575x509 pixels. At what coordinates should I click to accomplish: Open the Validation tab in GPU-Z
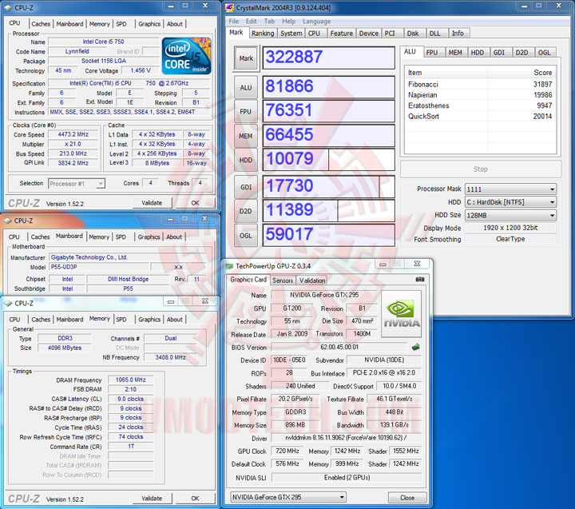[312, 280]
